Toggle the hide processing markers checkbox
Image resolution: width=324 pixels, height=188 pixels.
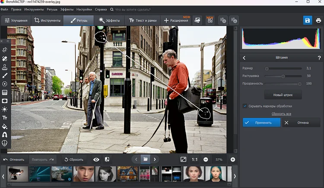245,106
